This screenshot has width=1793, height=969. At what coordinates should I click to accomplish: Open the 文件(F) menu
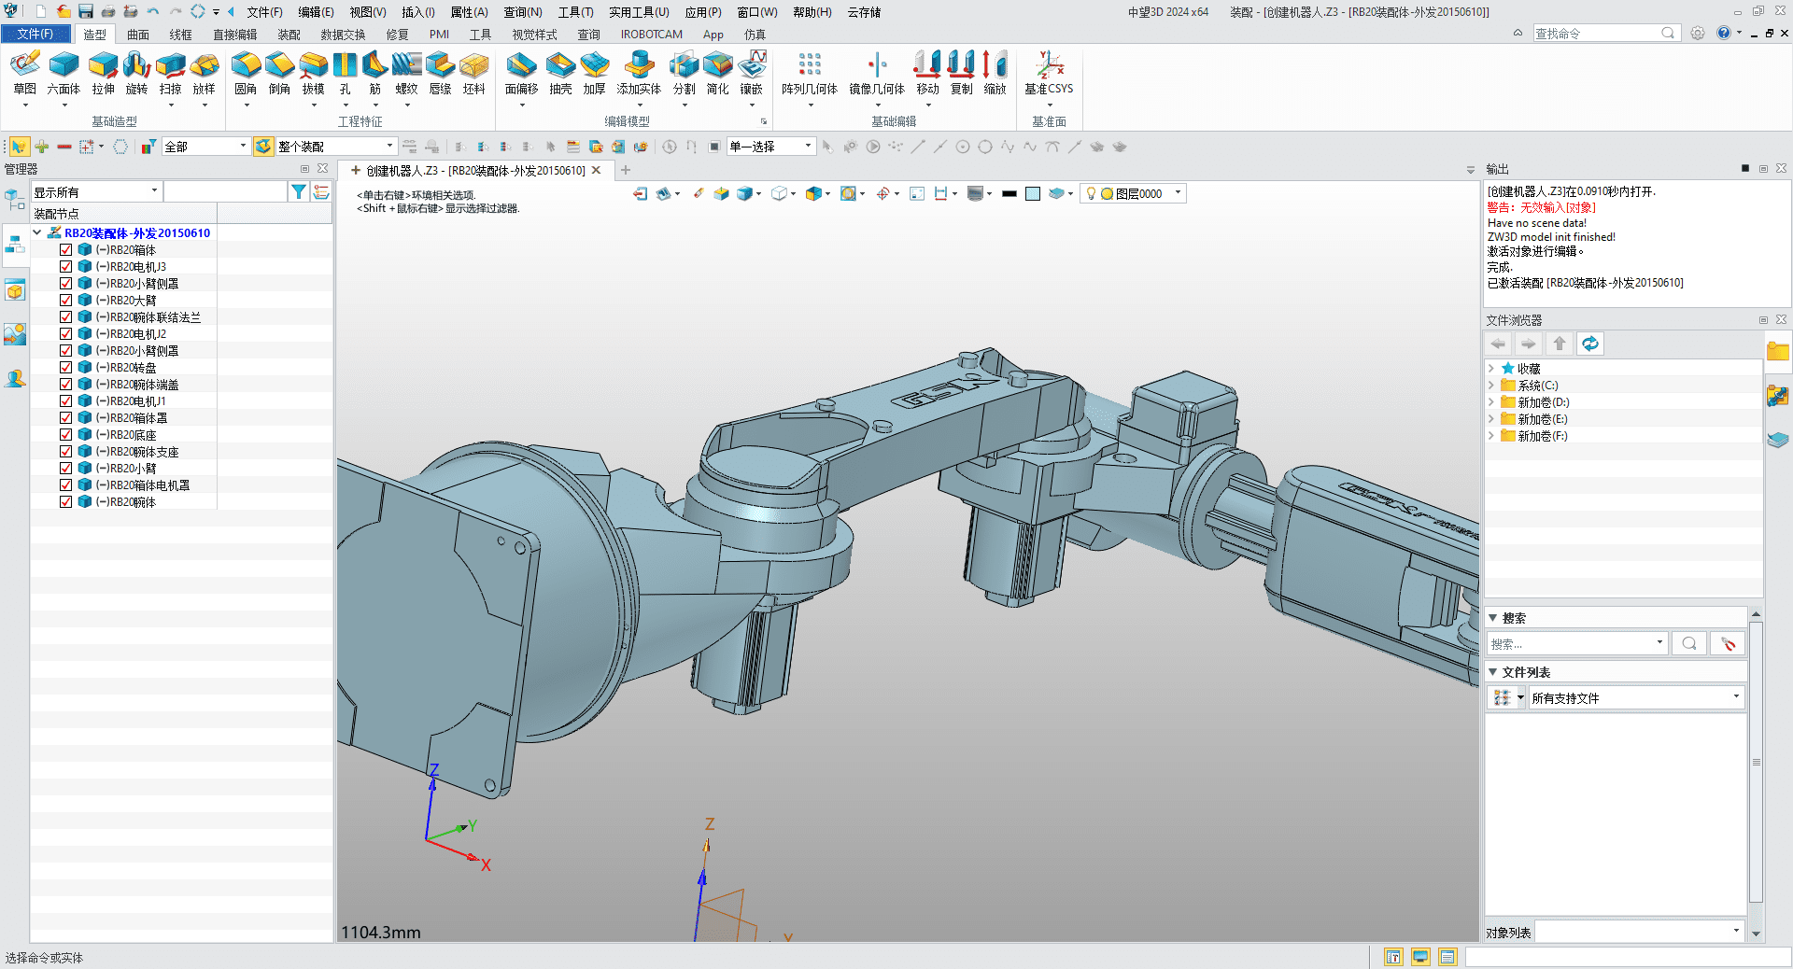tap(34, 35)
